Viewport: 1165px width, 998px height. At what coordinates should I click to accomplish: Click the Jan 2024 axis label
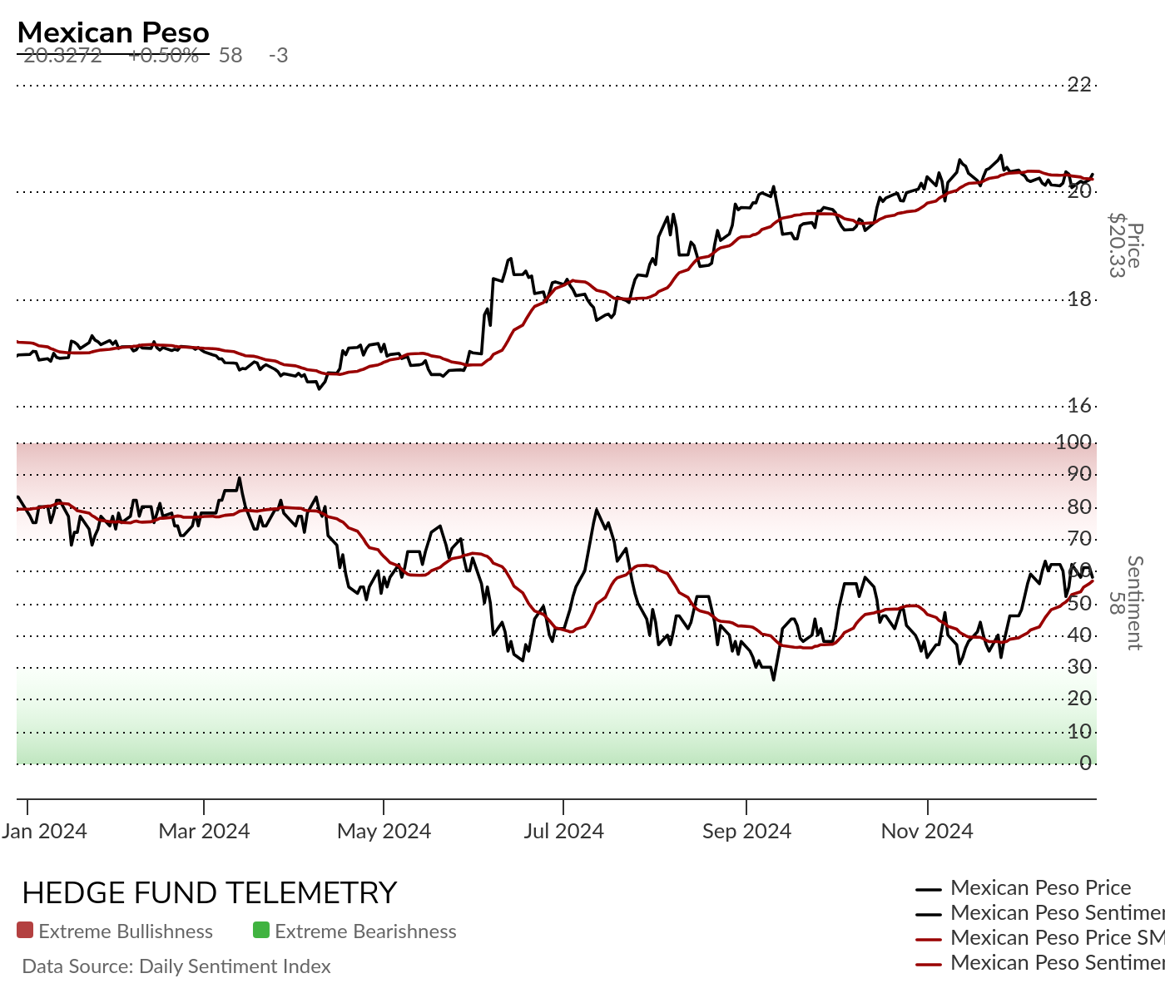[x=44, y=831]
